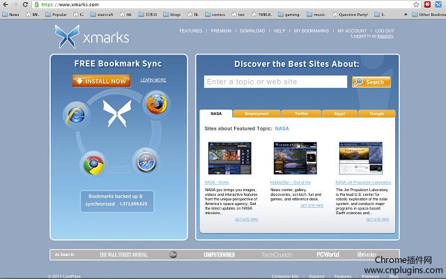Reload the page with the refresh icon
Screen dimensions: 446x279
[25, 5]
